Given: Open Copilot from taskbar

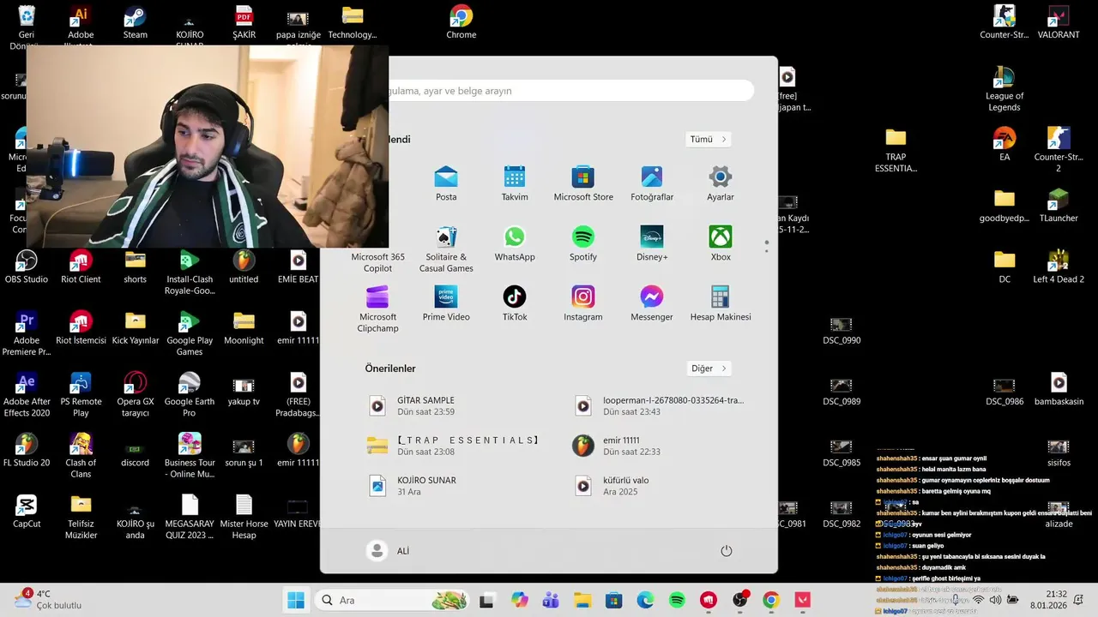Looking at the screenshot, I should click(x=519, y=600).
